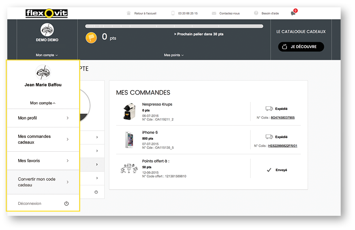
Task: Collapse the Mon compte dropdown in dark banner
Action: [47, 55]
